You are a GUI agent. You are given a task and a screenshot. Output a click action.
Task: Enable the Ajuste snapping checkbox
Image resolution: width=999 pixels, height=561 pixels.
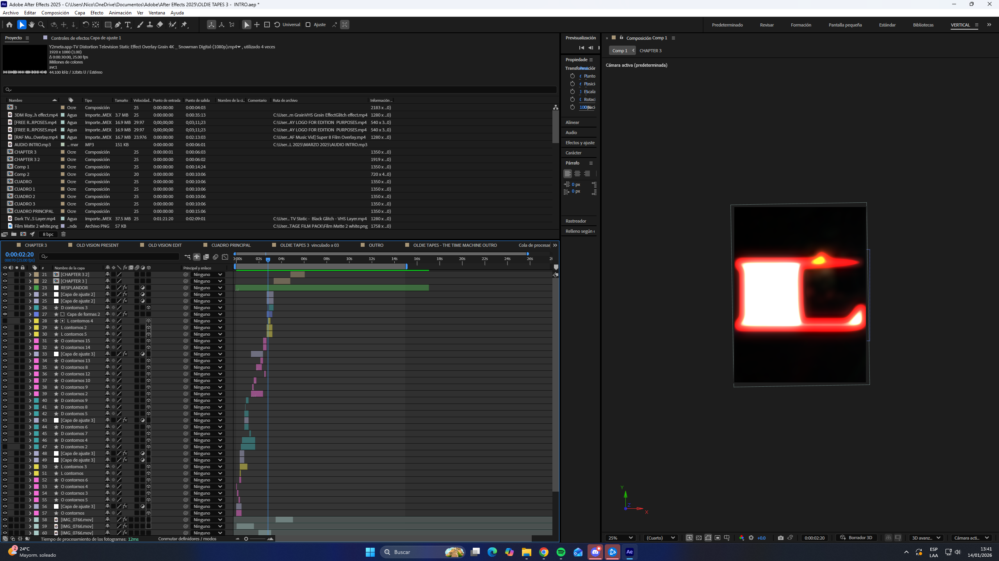click(x=308, y=25)
